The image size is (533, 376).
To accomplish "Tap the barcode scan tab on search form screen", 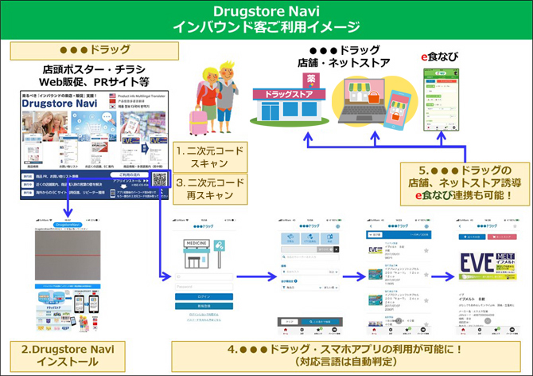I will point(334,330).
